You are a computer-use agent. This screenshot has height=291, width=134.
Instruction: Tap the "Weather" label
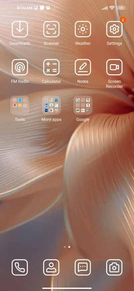tap(83, 43)
